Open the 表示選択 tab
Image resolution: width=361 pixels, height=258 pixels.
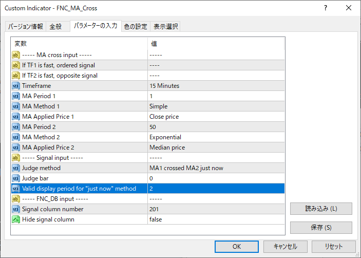165,27
